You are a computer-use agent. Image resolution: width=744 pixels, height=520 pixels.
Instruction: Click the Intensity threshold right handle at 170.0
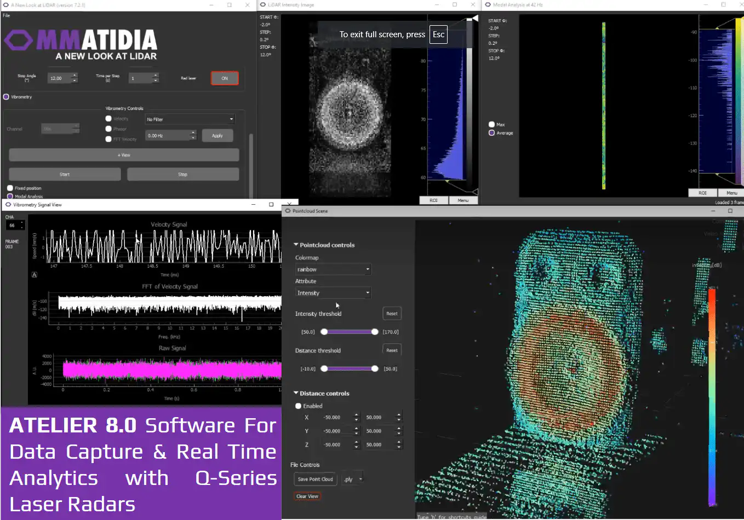pyautogui.click(x=375, y=332)
